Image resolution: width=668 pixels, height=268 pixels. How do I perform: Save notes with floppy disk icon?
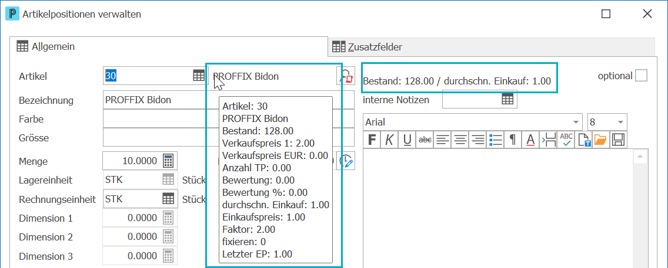[619, 140]
